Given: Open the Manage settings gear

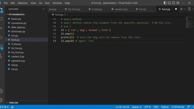Looking at the screenshot, I should (x=1, y=100).
